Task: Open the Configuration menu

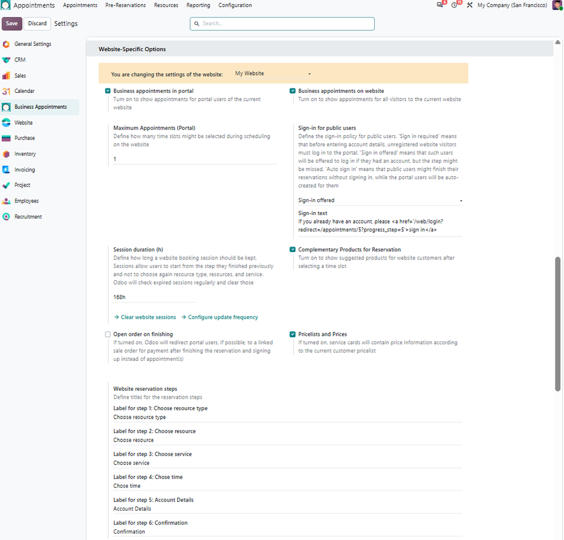Action: pyautogui.click(x=235, y=5)
